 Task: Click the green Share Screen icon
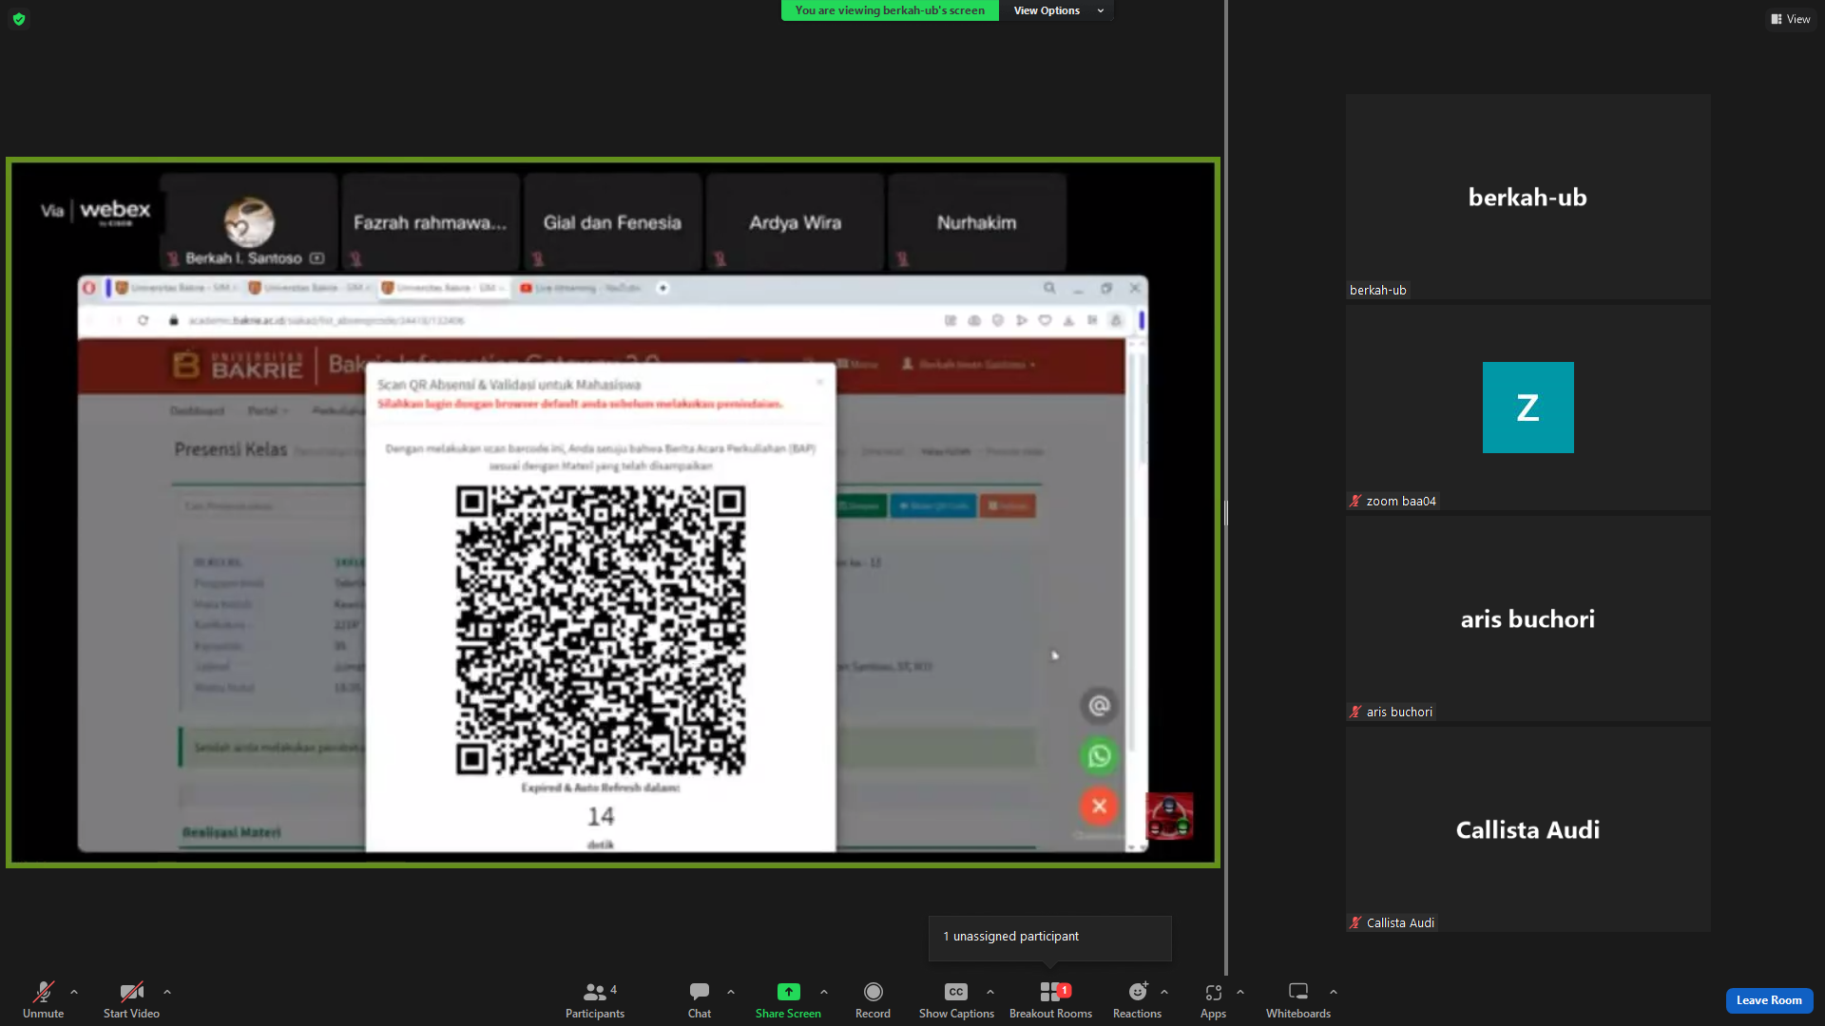[x=788, y=992]
